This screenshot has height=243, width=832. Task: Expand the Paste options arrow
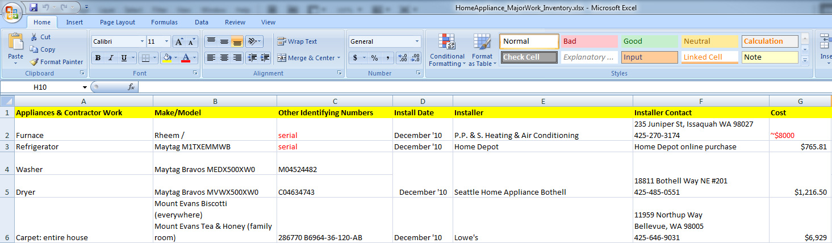pyautogui.click(x=16, y=64)
